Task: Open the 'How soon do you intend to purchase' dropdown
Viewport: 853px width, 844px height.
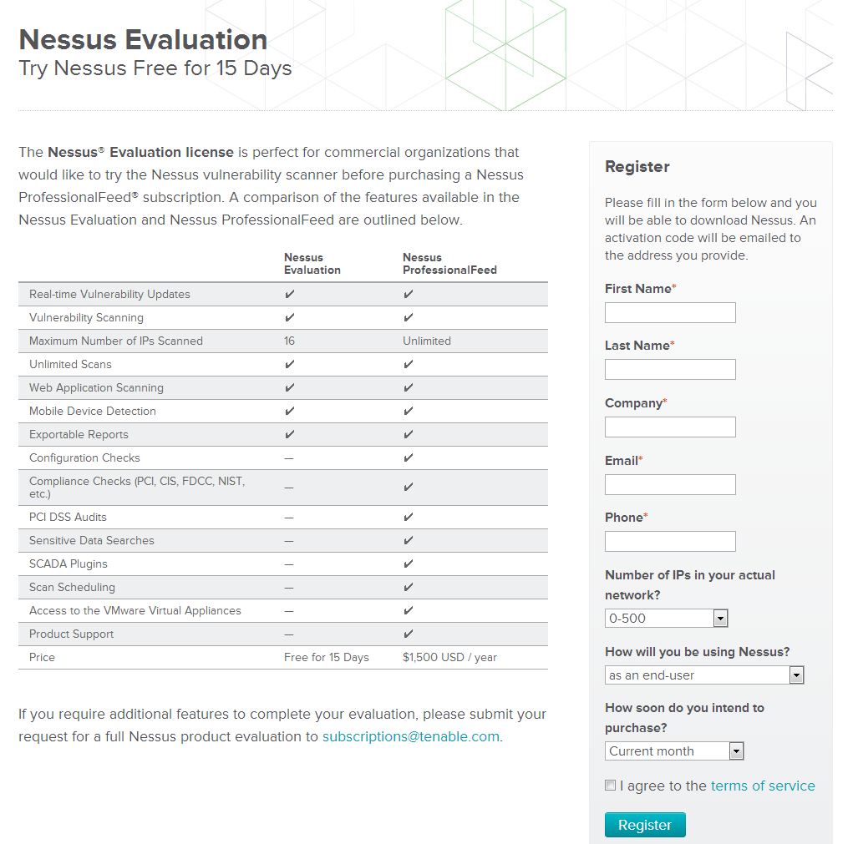Action: pyautogui.click(x=674, y=751)
